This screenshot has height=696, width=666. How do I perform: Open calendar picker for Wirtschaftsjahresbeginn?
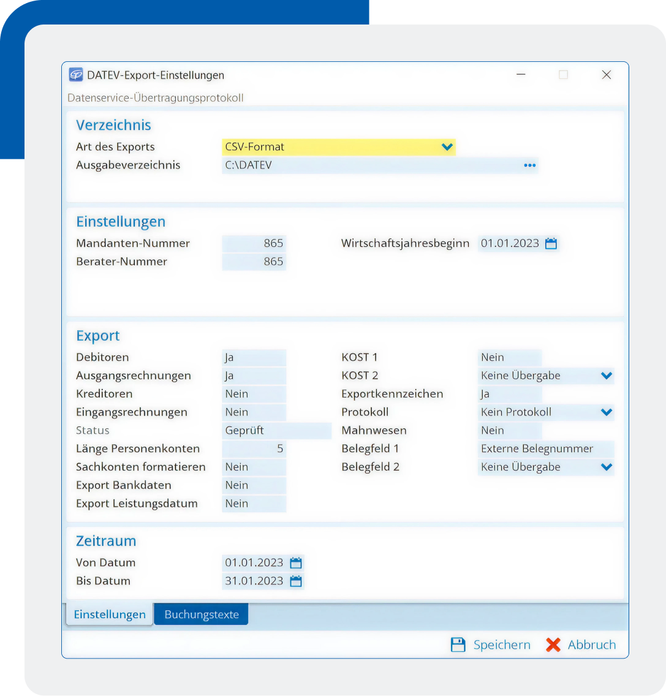(551, 244)
